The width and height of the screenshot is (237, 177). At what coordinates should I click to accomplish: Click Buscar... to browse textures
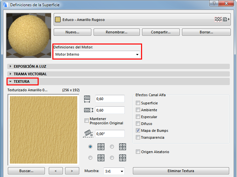(x=26, y=171)
